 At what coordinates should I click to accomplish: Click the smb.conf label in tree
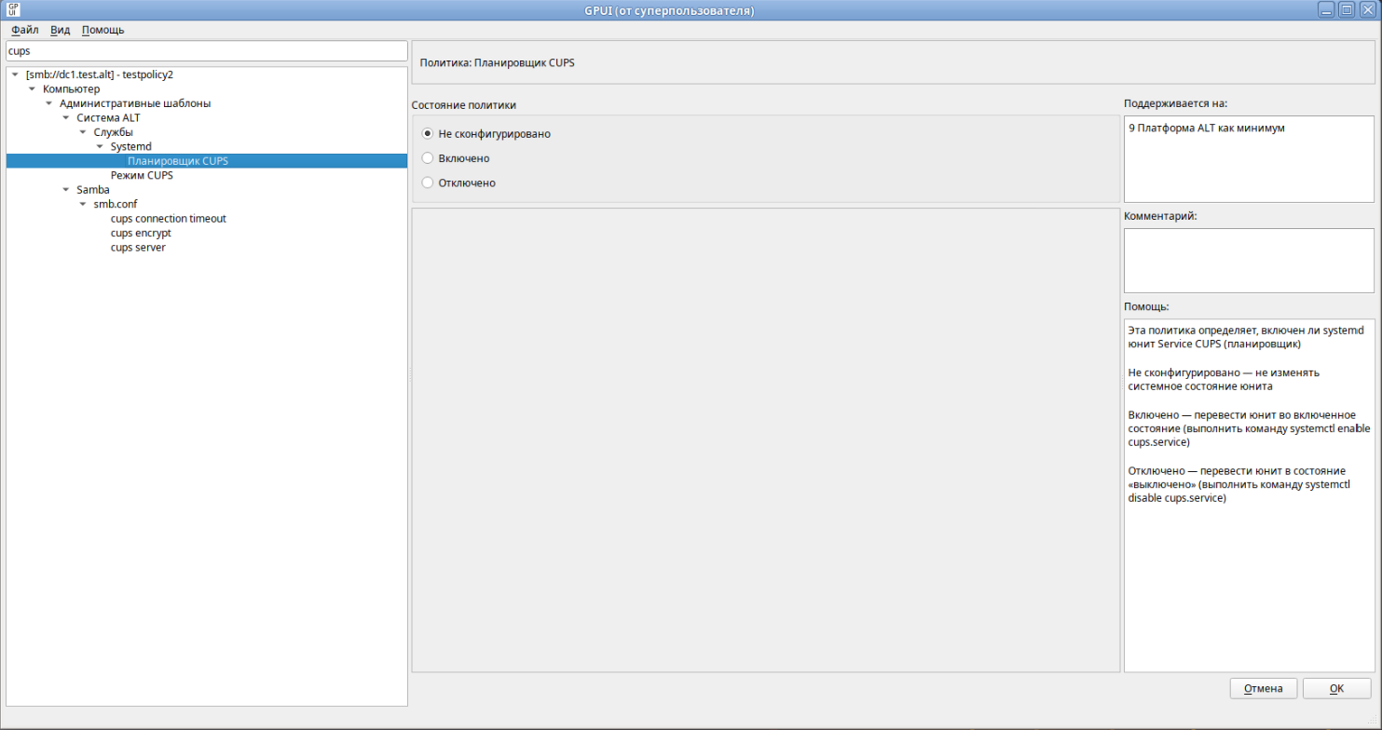(116, 204)
